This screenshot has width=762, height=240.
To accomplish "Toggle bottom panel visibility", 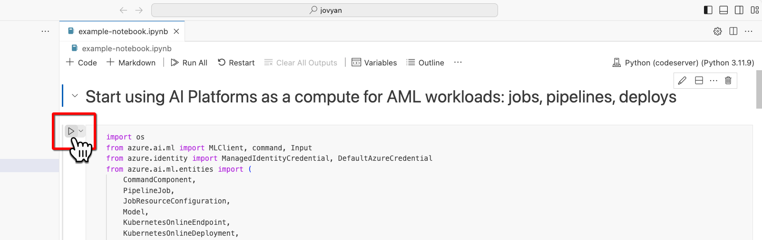I will coord(723,10).
